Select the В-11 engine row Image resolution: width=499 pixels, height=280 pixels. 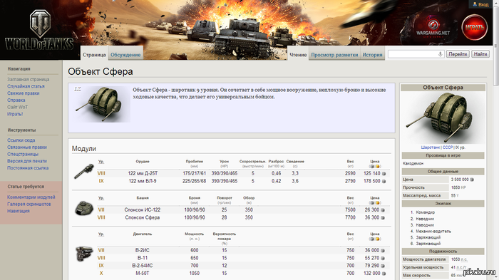tap(244, 258)
